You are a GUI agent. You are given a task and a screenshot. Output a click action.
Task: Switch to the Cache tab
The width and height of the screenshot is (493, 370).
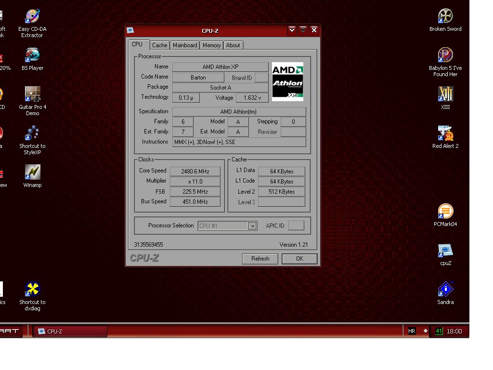(159, 45)
